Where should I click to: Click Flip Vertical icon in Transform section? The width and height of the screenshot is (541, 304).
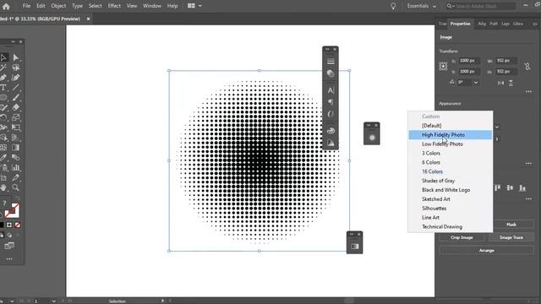click(x=511, y=83)
